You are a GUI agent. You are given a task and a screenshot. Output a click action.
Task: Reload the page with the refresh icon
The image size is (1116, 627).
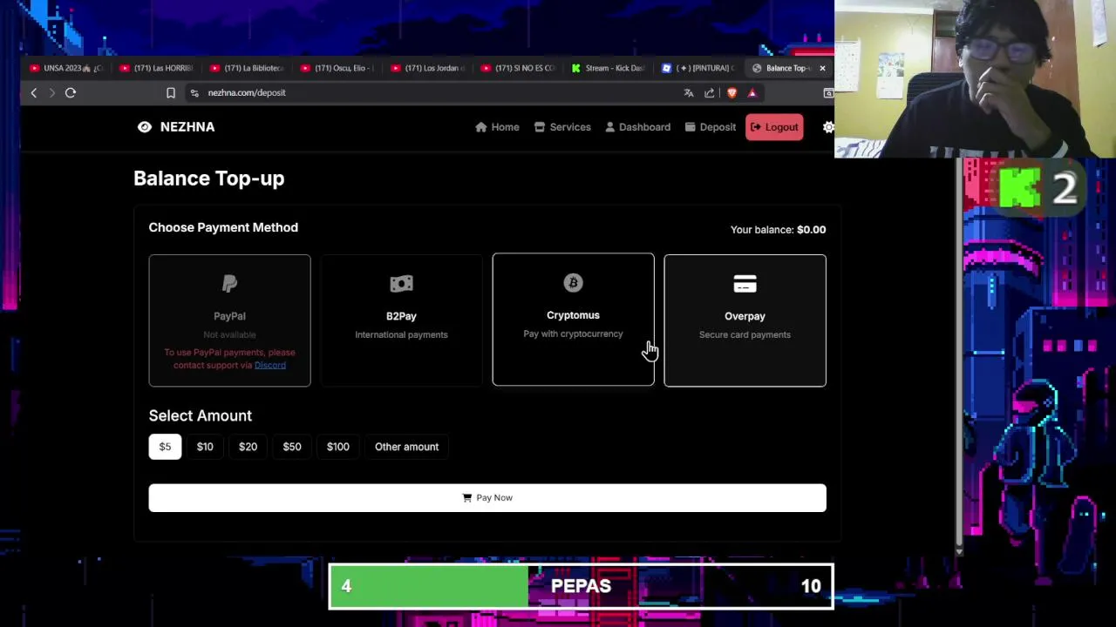click(x=71, y=93)
